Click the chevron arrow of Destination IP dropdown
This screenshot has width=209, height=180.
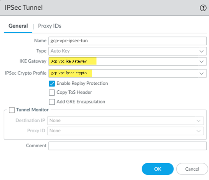coord(199,120)
